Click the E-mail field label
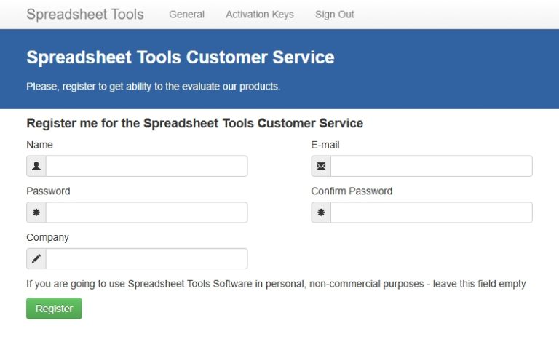 pyautogui.click(x=325, y=145)
